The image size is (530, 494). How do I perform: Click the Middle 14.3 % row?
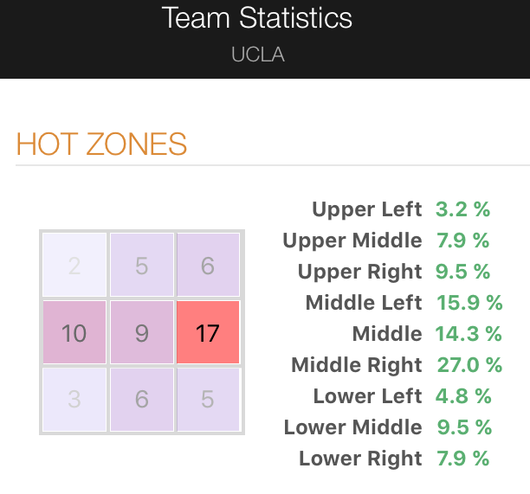tap(427, 334)
